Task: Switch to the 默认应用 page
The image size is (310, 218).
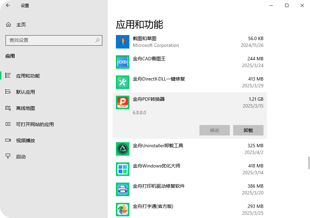Action: coord(54,92)
